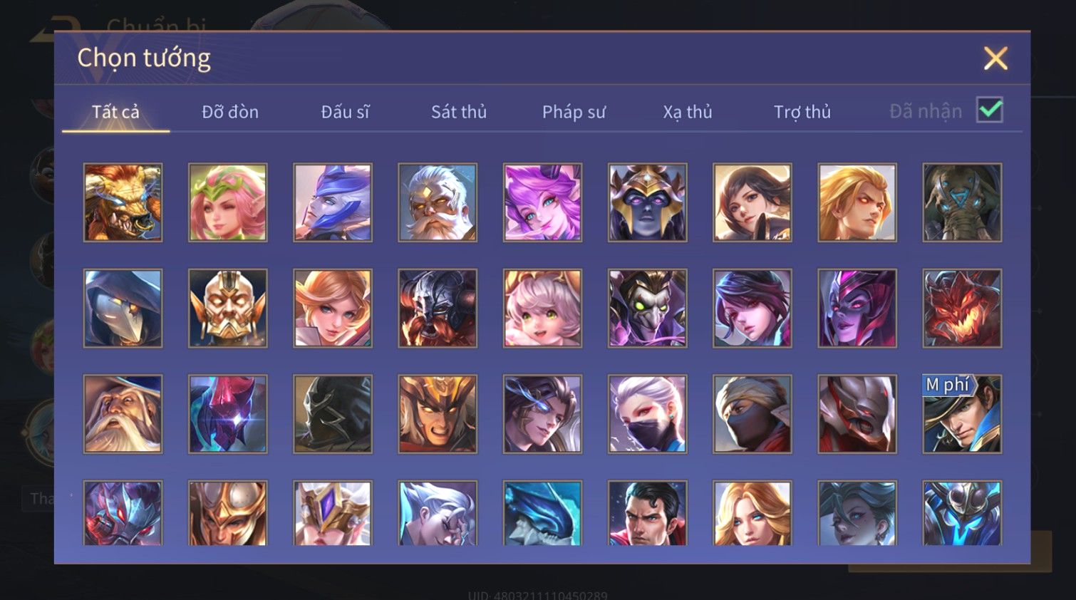Select the purple-haired girl with horns
This screenshot has height=600, width=1076.
[x=542, y=203]
